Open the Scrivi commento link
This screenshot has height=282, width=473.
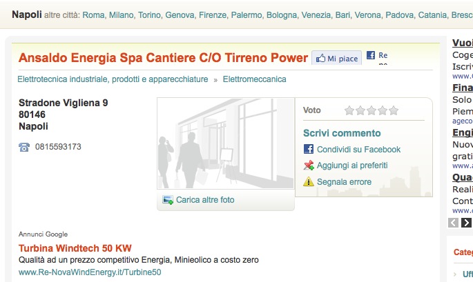point(342,133)
